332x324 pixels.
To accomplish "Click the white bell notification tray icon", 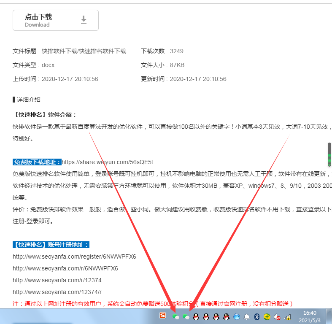I will click(x=247, y=317).
